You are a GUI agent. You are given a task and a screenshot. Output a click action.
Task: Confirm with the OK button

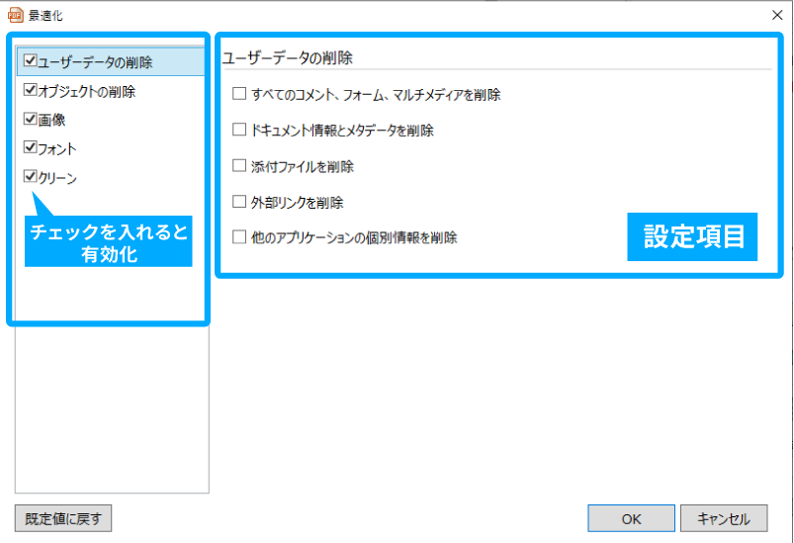click(631, 518)
